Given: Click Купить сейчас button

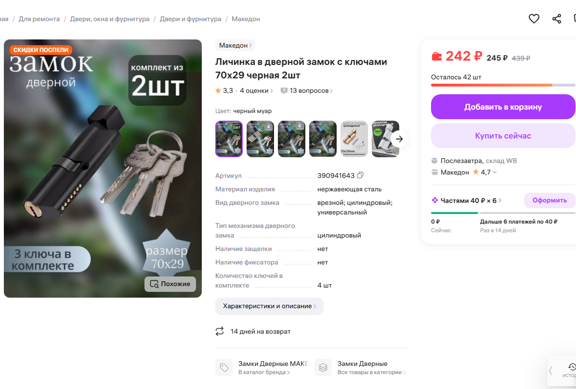Looking at the screenshot, I should coord(503,136).
